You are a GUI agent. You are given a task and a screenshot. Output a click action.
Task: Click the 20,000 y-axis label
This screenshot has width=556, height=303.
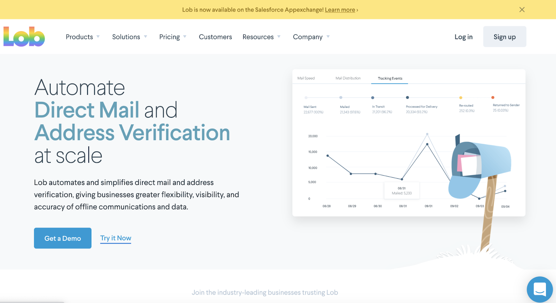313,136
